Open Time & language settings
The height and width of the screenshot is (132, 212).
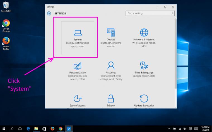tap(144, 71)
